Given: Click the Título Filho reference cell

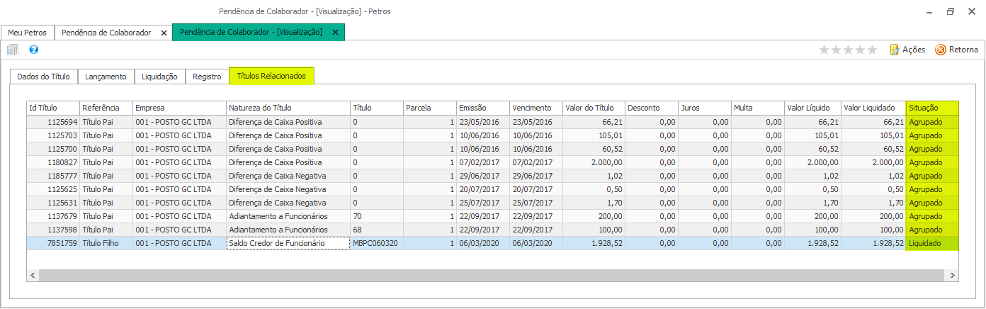Looking at the screenshot, I should pyautogui.click(x=106, y=243).
